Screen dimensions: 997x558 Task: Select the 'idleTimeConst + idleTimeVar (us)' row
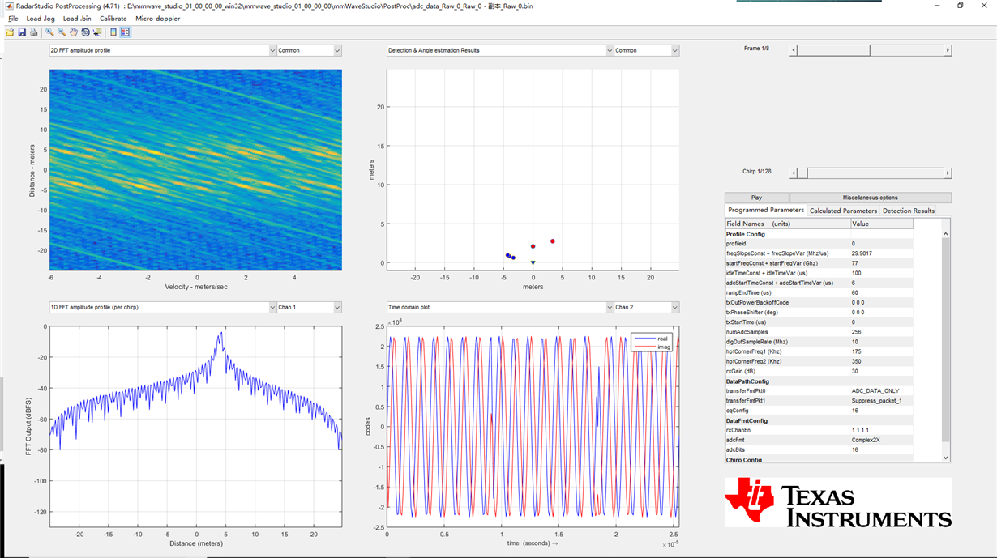coord(819,273)
